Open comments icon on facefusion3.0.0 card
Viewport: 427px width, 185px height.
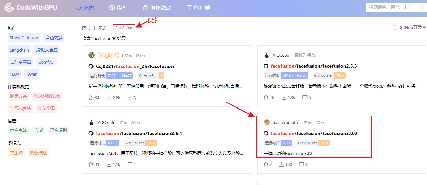pos(301,164)
